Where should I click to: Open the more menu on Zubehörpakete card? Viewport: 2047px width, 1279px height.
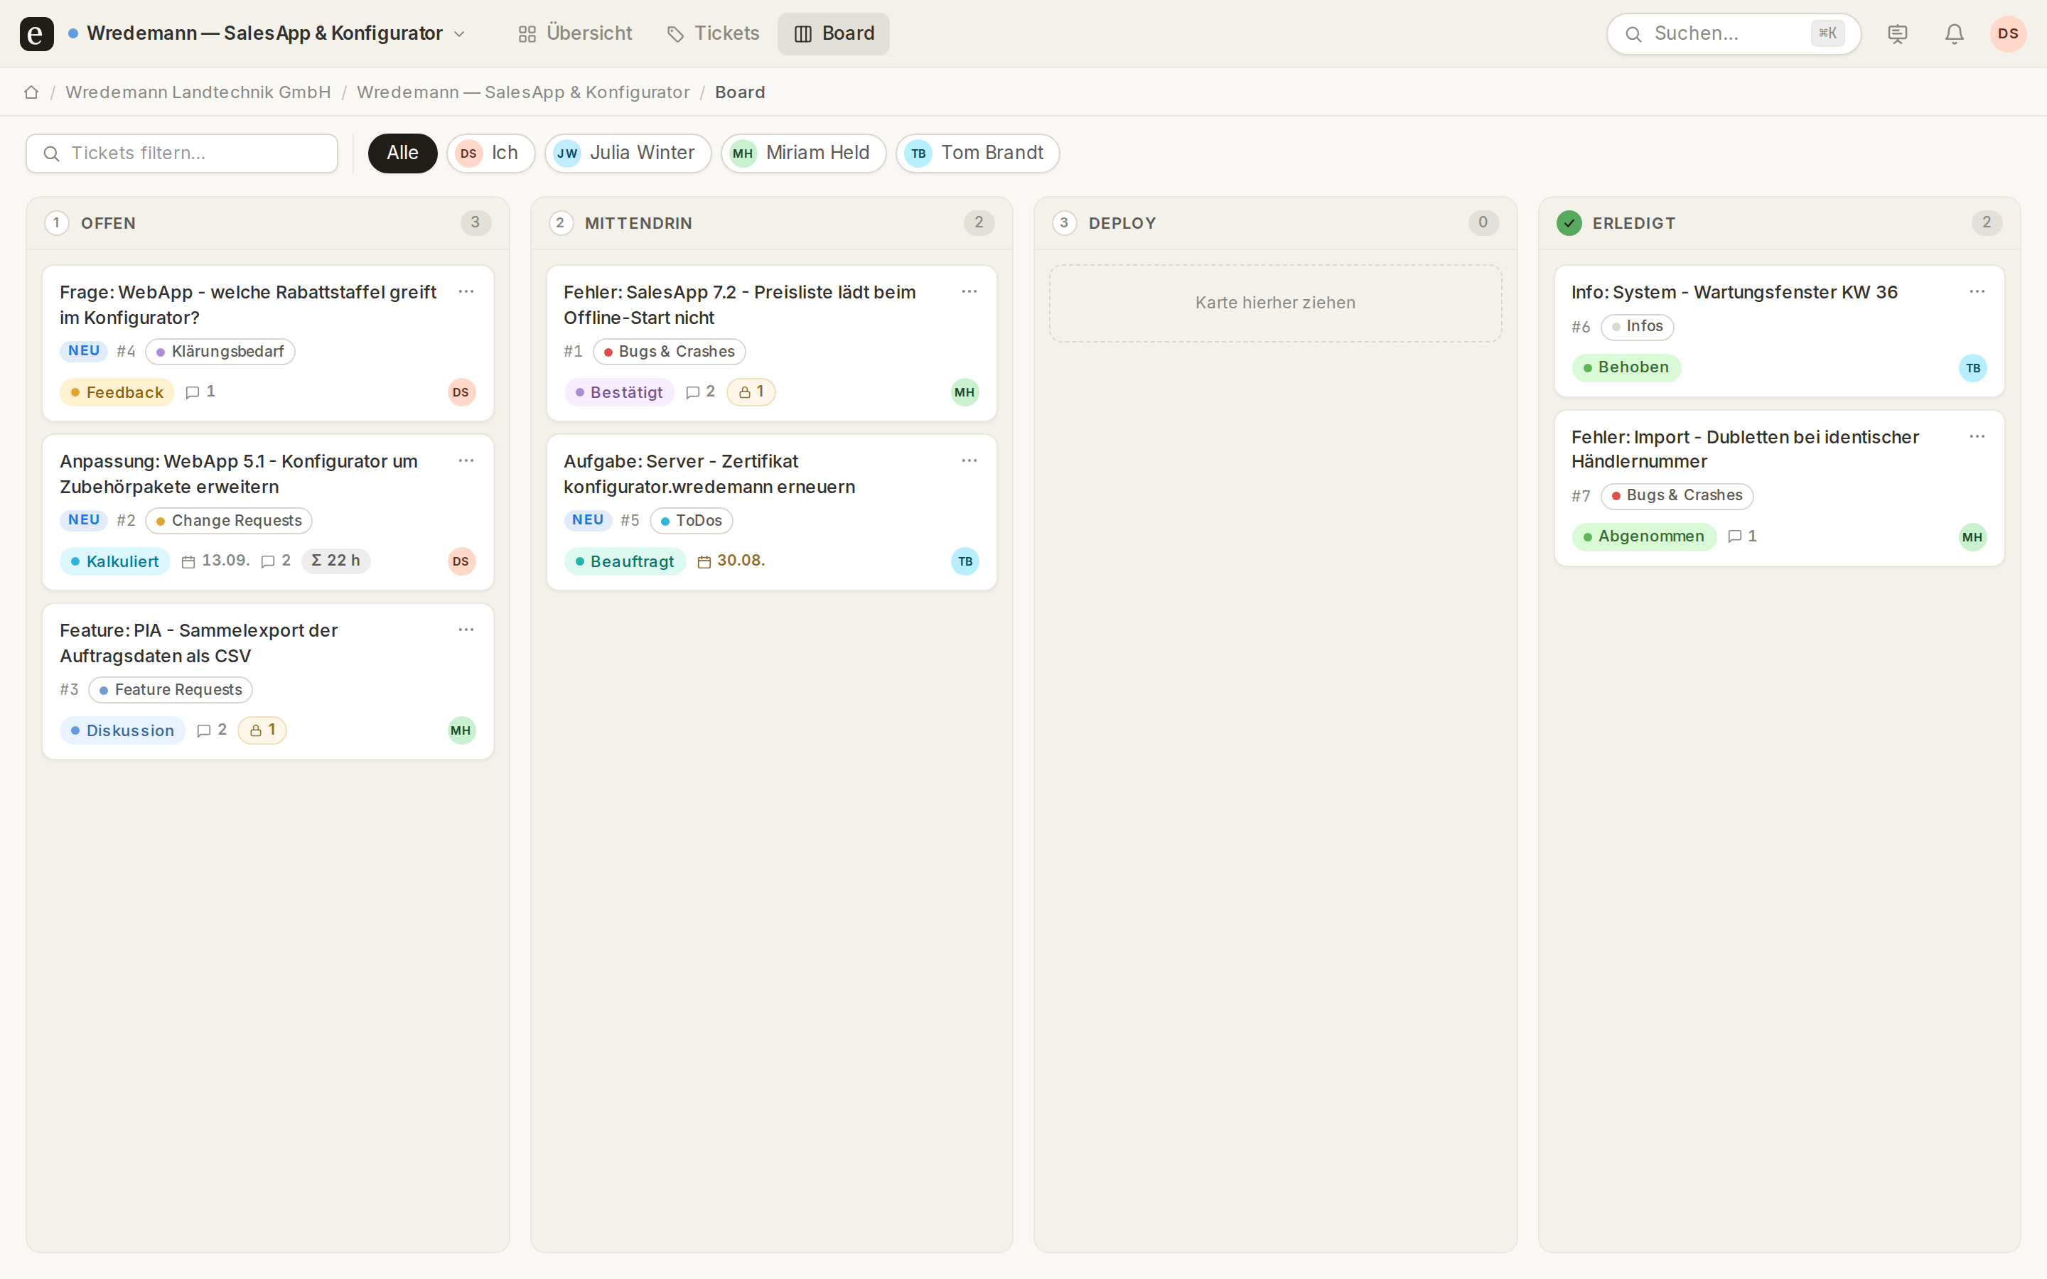click(466, 461)
